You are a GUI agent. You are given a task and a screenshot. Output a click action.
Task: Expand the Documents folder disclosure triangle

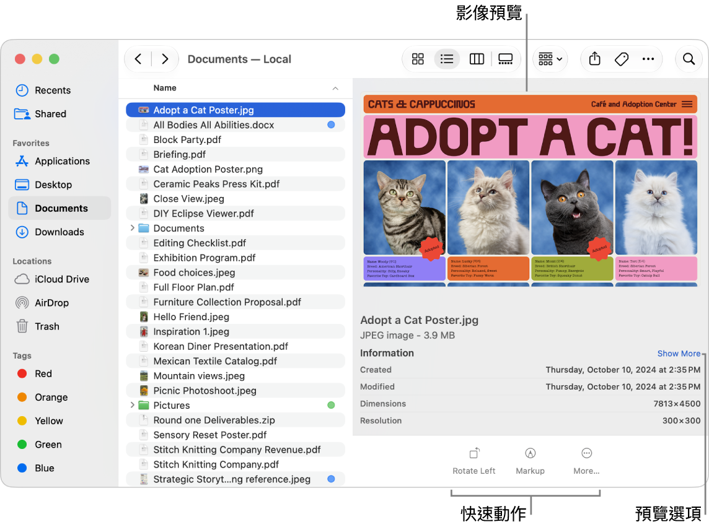pyautogui.click(x=132, y=228)
